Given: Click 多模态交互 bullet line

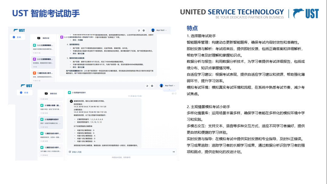Looking at the screenshot, I should coord(246,129).
